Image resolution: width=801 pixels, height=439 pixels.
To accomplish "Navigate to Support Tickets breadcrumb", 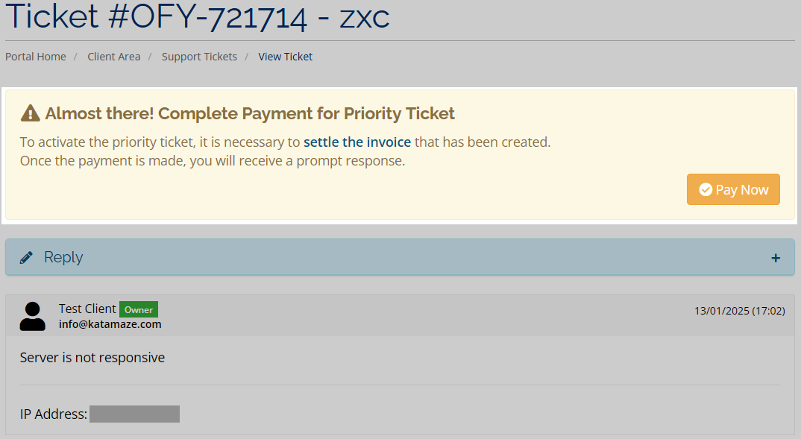I will [x=199, y=57].
